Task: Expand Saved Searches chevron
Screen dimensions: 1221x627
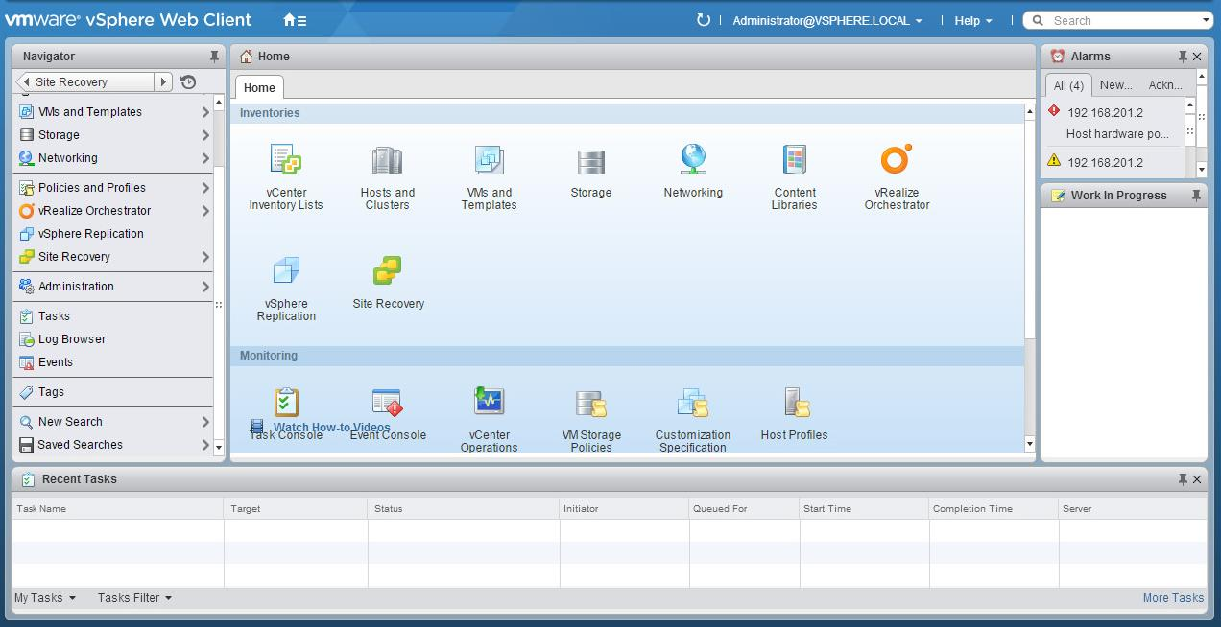Action: (x=205, y=445)
